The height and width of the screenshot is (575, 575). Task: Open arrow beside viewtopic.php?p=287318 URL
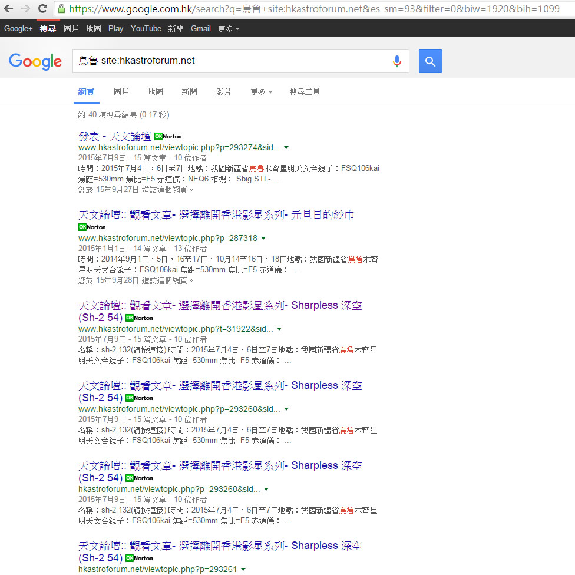(x=263, y=238)
